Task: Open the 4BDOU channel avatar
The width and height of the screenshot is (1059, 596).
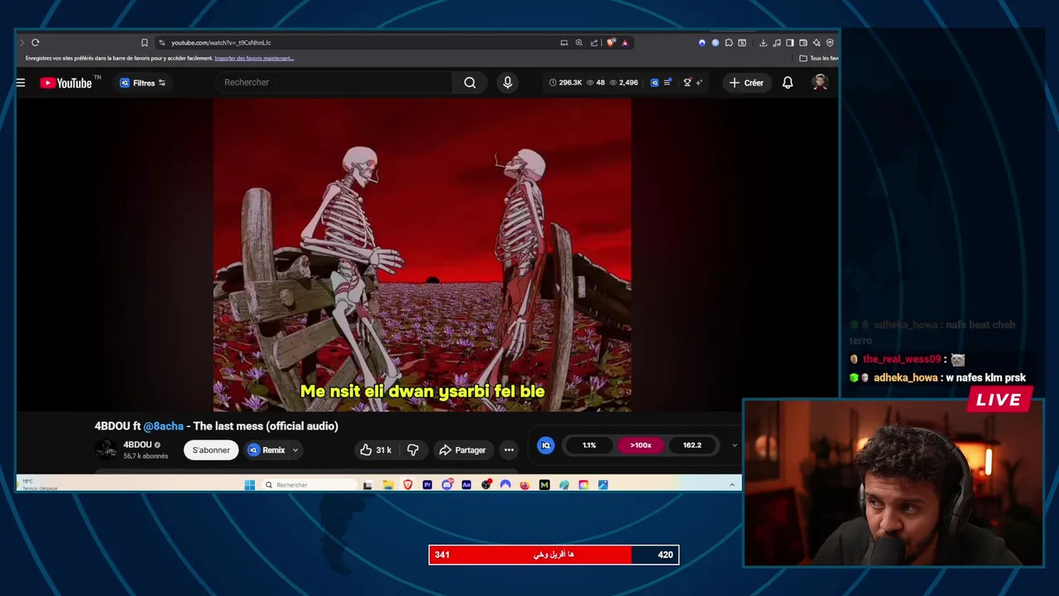Action: click(105, 449)
